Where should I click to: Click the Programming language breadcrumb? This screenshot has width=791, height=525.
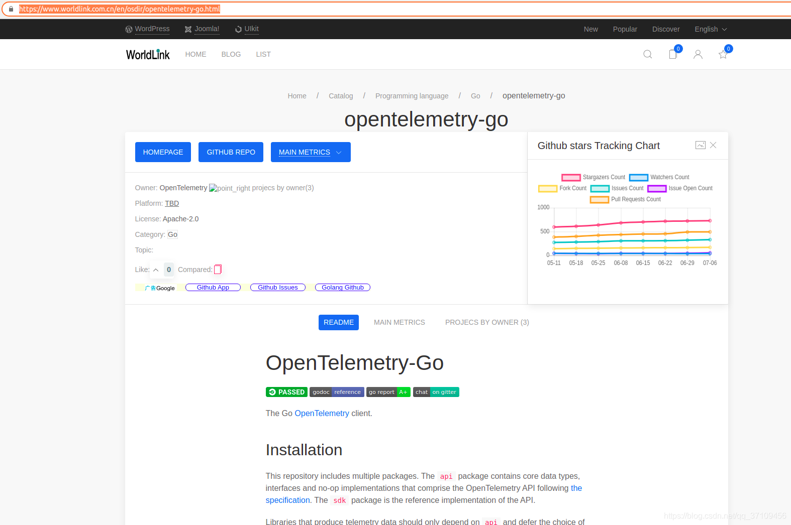click(412, 96)
